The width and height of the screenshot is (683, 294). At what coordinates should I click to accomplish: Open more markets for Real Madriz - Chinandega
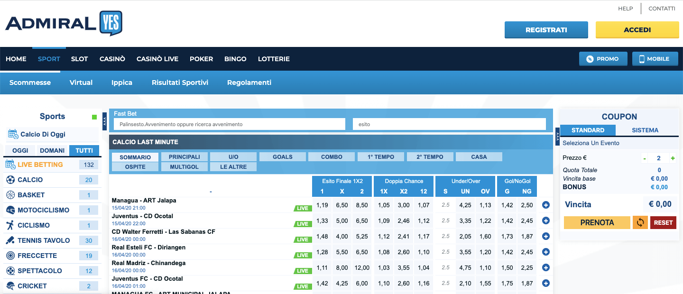tap(545, 267)
